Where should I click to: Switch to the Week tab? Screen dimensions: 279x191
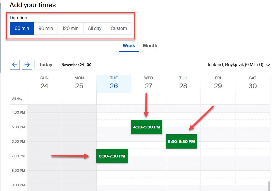129,46
